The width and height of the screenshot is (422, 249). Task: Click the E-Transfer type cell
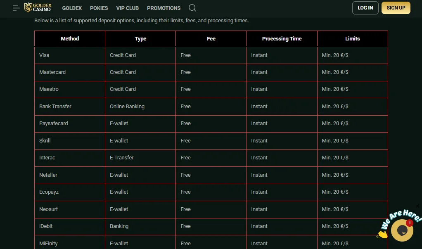coord(140,157)
